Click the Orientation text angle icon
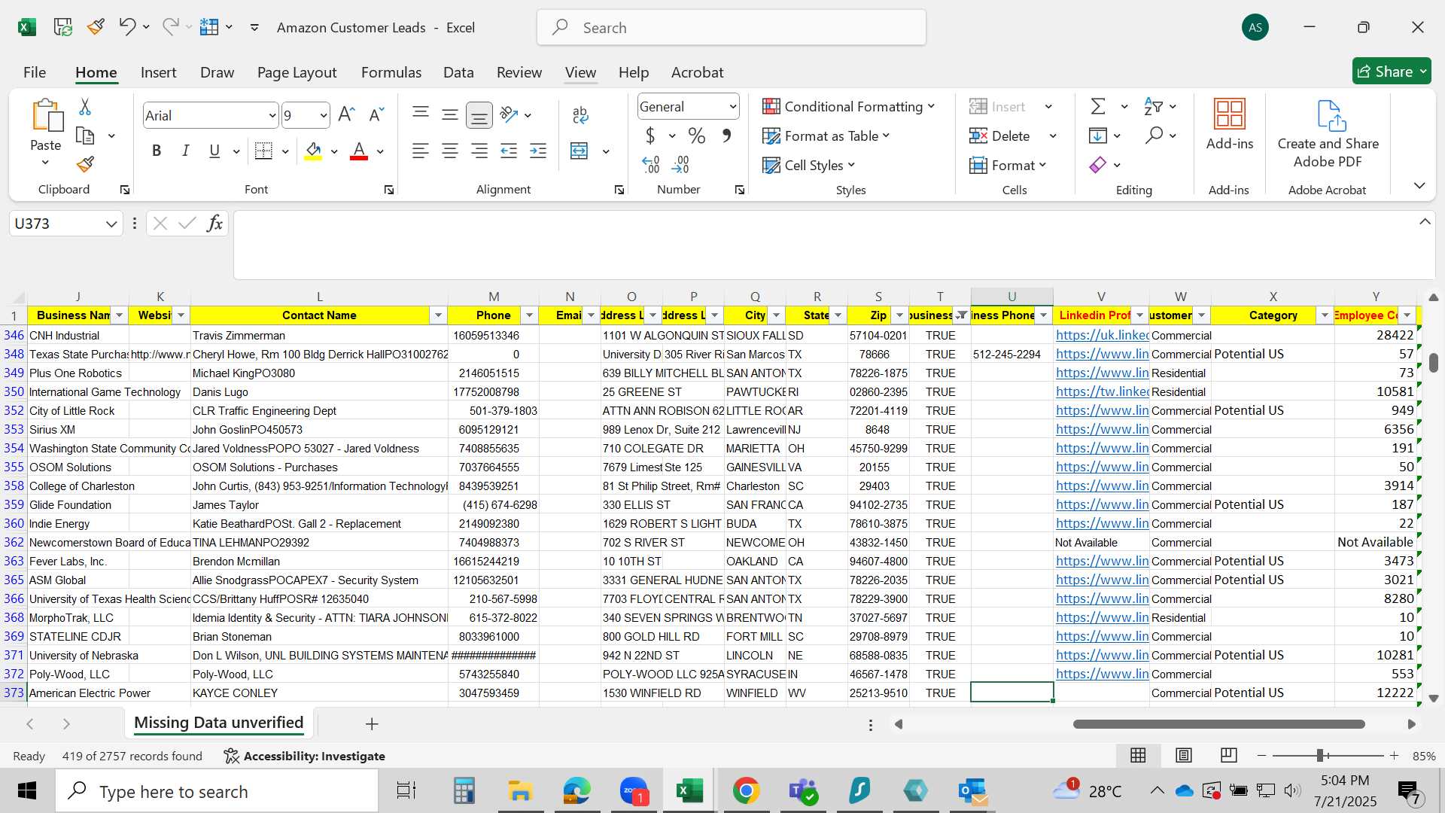The image size is (1445, 813). pos(510,114)
